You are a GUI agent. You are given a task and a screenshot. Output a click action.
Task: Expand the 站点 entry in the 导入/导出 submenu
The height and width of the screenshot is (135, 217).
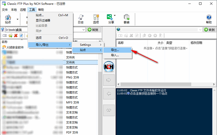(x=88, y=50)
